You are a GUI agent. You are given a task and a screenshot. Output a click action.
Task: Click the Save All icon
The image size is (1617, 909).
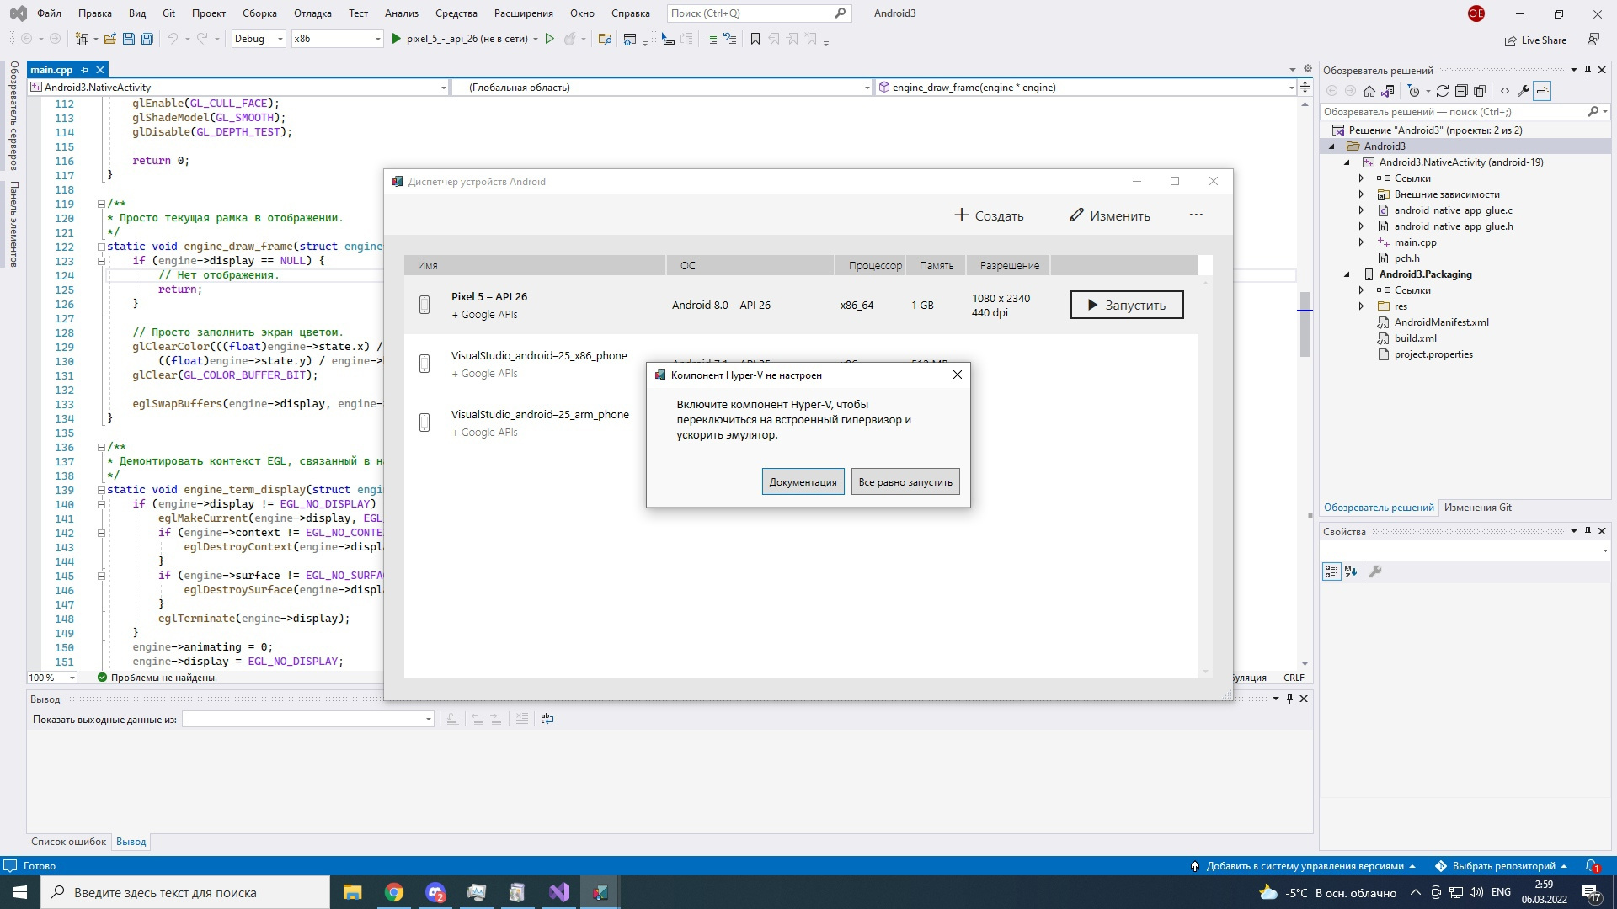click(x=147, y=39)
